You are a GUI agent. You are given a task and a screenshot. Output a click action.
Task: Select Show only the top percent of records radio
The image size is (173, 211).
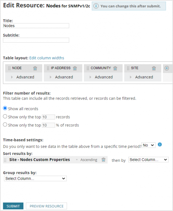tap(5, 125)
